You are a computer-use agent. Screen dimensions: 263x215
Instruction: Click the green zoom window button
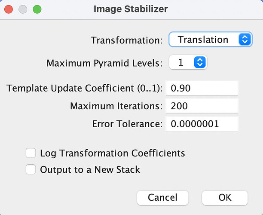(x=37, y=9)
